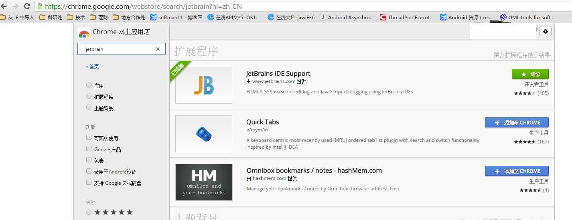This screenshot has width=572, height=220.
Task: Click the browser forward arrow
Action: point(15,6)
